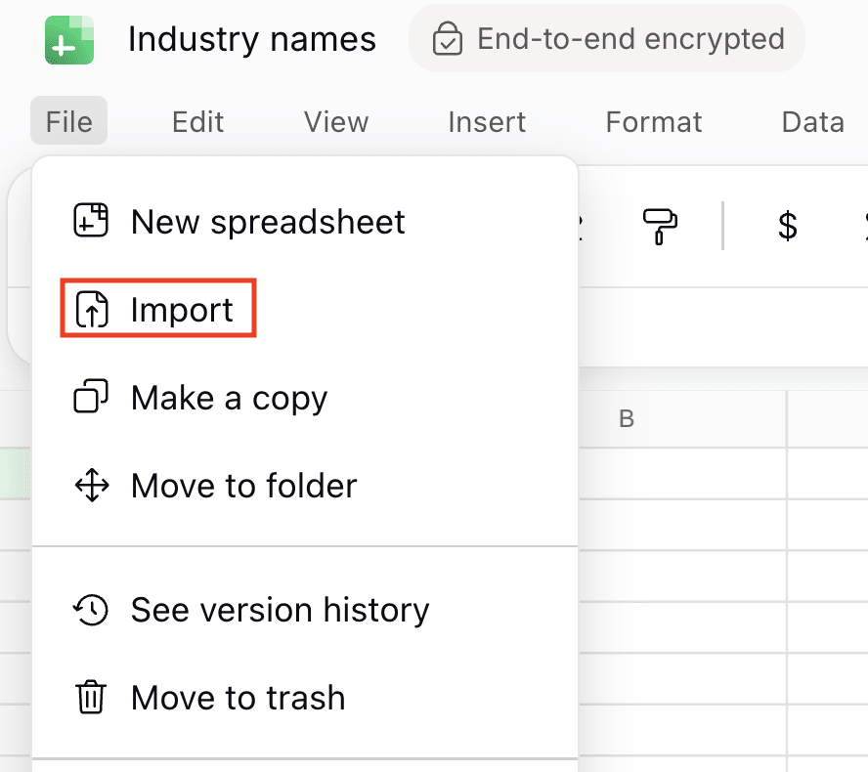868x772 pixels.
Task: Click the Move to folder arrows icon
Action: [91, 485]
